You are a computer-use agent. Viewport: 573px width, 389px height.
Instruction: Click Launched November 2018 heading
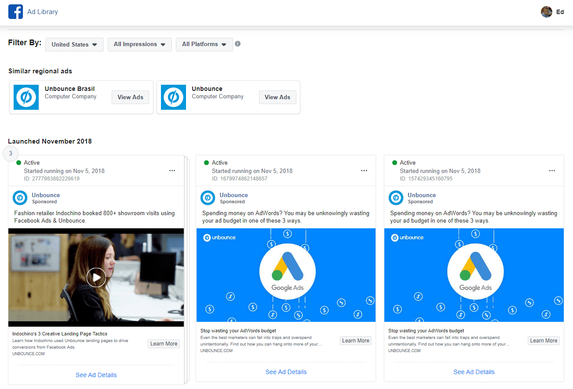point(50,141)
